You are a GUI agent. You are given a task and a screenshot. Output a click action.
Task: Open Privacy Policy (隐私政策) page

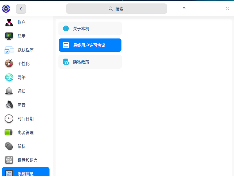pos(90,62)
